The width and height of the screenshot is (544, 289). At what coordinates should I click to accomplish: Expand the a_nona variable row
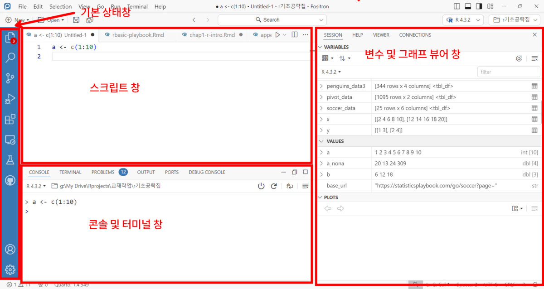pyautogui.click(x=321, y=164)
